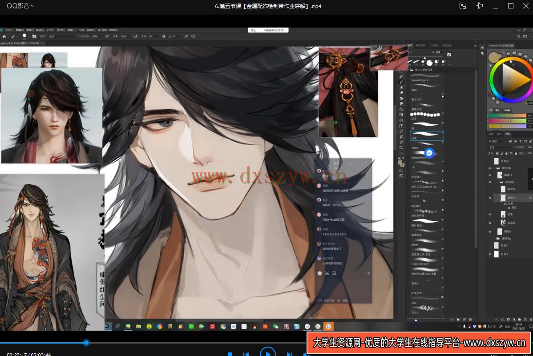
Task: Expand the 图层组2 group arrow
Action: 495,239
